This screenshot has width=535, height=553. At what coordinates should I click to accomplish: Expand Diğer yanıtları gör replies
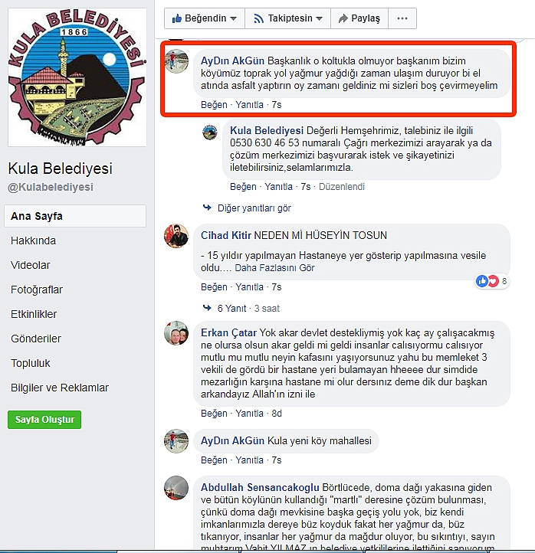[254, 208]
